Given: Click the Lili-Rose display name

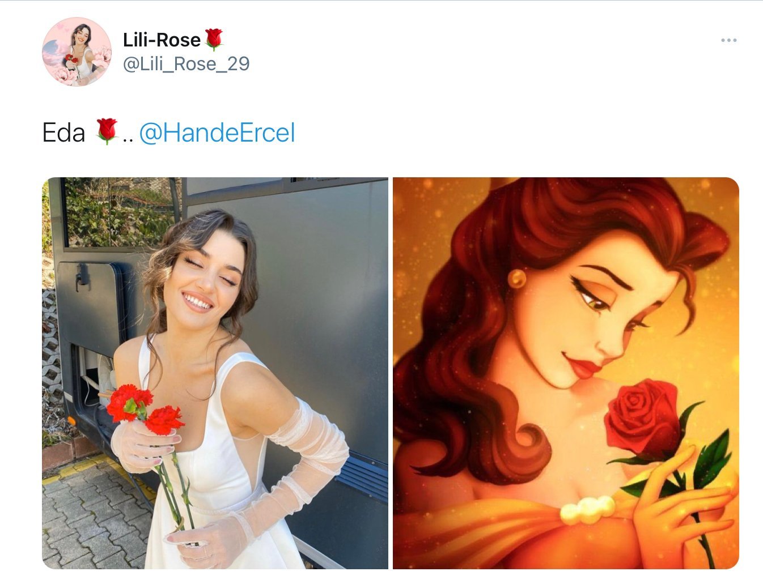Looking at the screenshot, I should pyautogui.click(x=162, y=40).
